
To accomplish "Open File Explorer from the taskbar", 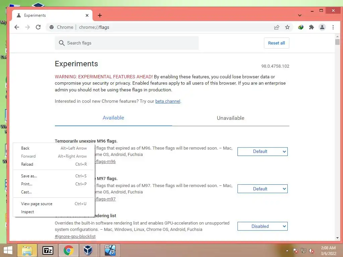I will pyautogui.click(x=27, y=250).
